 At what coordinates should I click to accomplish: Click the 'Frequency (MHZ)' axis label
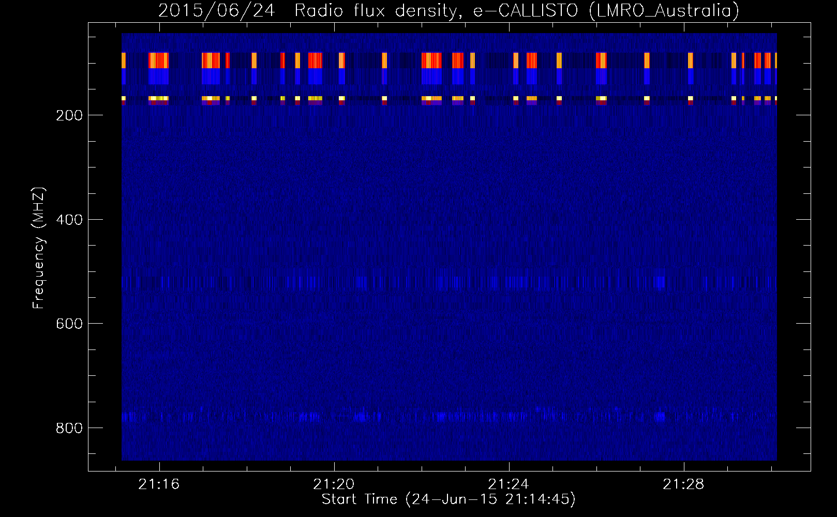39,248
